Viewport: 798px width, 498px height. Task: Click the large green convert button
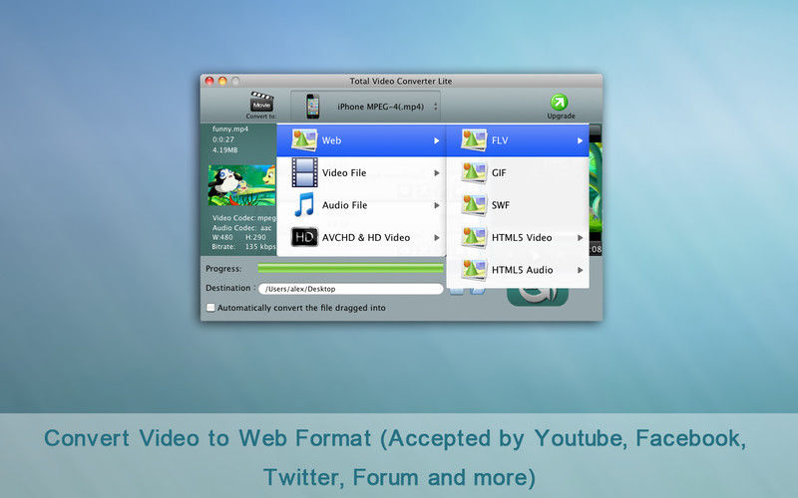[x=538, y=297]
